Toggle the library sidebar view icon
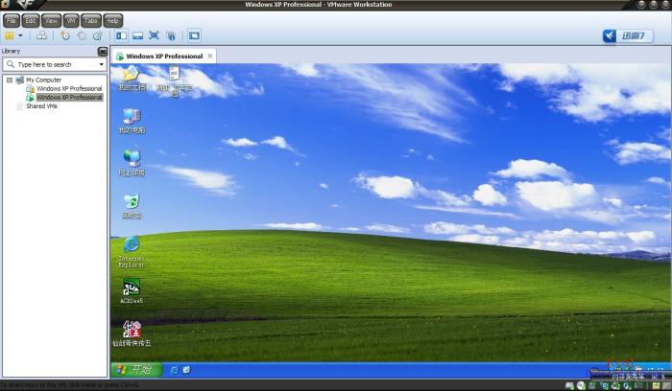Image resolution: width=672 pixels, height=391 pixels. pos(122,35)
